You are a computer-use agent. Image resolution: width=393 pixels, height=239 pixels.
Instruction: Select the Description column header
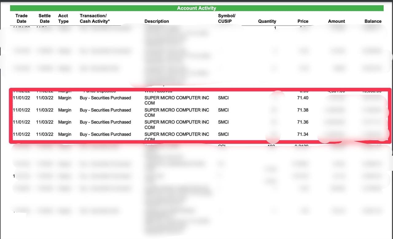(x=157, y=21)
